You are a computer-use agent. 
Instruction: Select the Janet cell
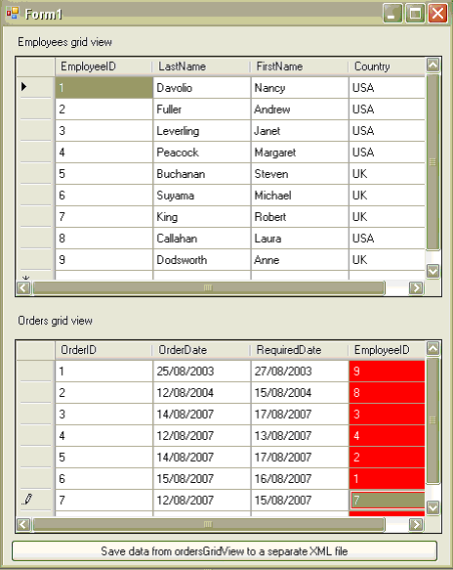300,130
